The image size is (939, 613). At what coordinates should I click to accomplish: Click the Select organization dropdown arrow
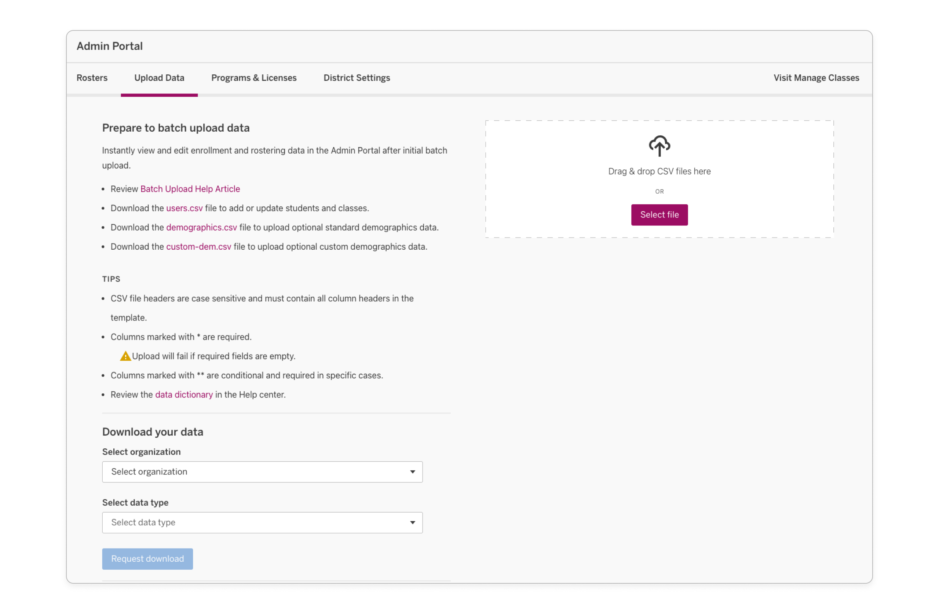coord(412,472)
